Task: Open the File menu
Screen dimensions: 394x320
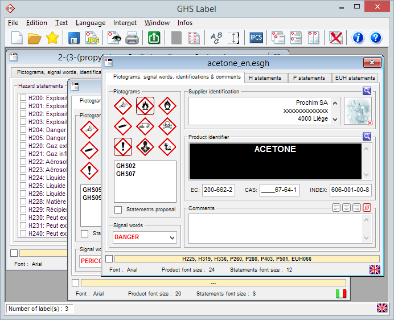Action: pos(13,23)
